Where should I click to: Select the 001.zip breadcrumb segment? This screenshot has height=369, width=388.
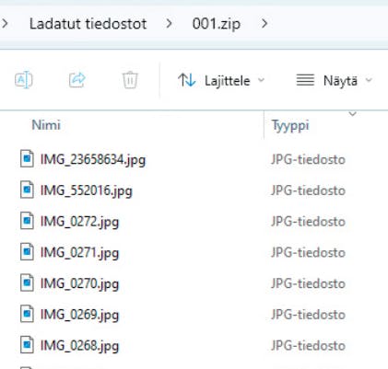pos(217,24)
